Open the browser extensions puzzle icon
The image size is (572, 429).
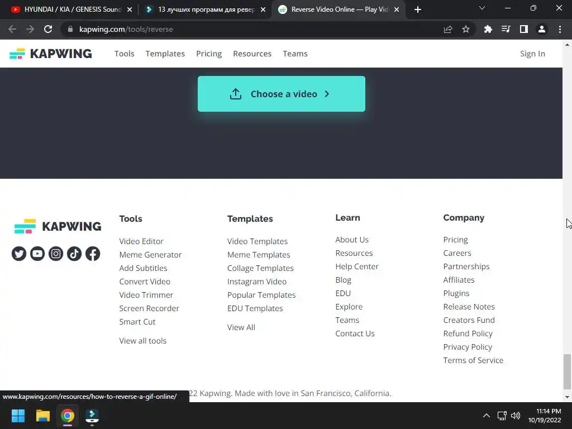pos(488,29)
